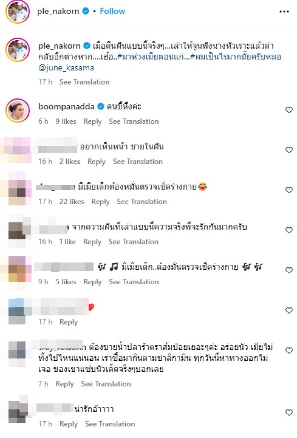Follow the ple_nakorn account
297x438 pixels.
113,11
